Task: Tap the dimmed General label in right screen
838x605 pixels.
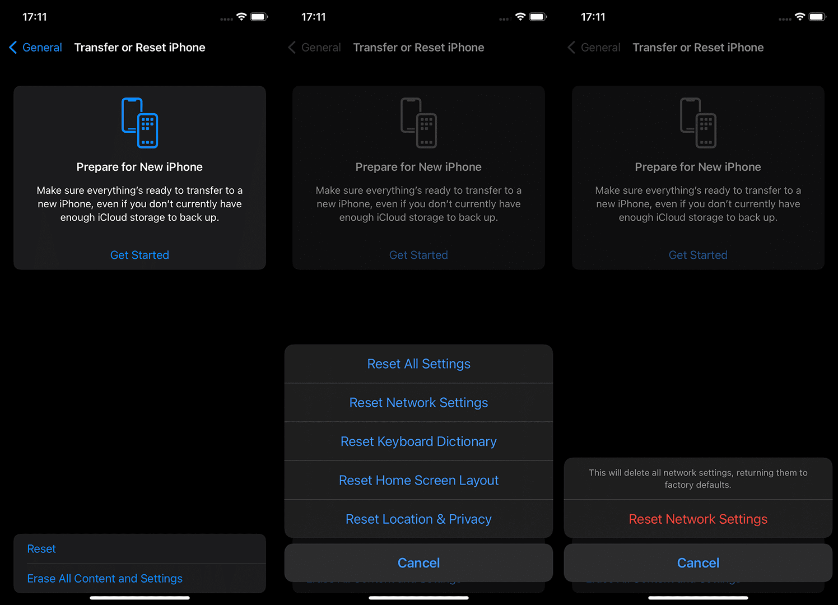Action: pos(600,48)
